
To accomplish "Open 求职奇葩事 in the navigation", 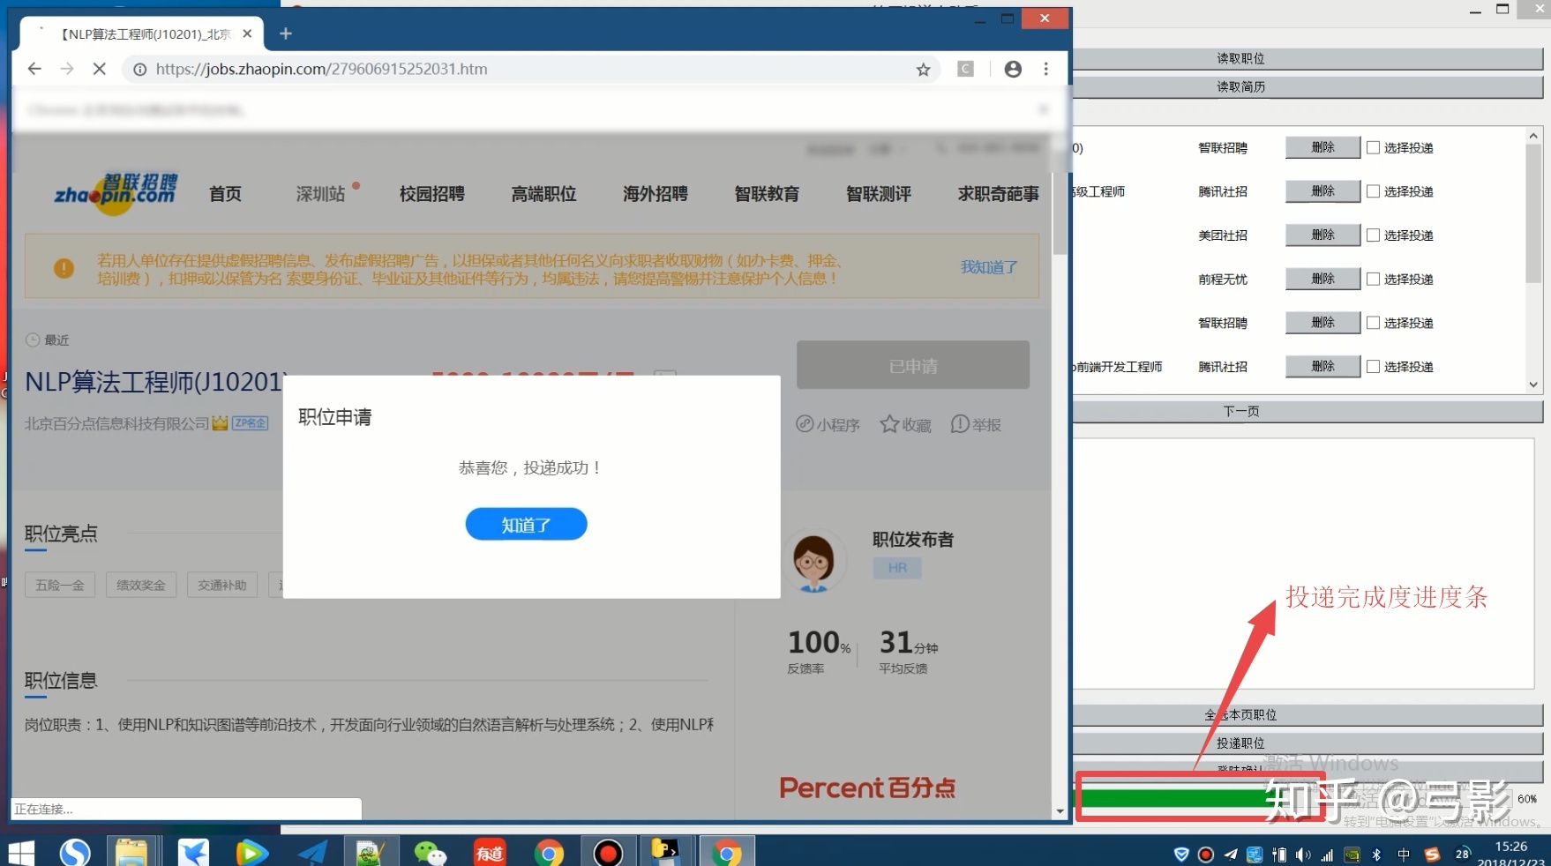I will (999, 193).
